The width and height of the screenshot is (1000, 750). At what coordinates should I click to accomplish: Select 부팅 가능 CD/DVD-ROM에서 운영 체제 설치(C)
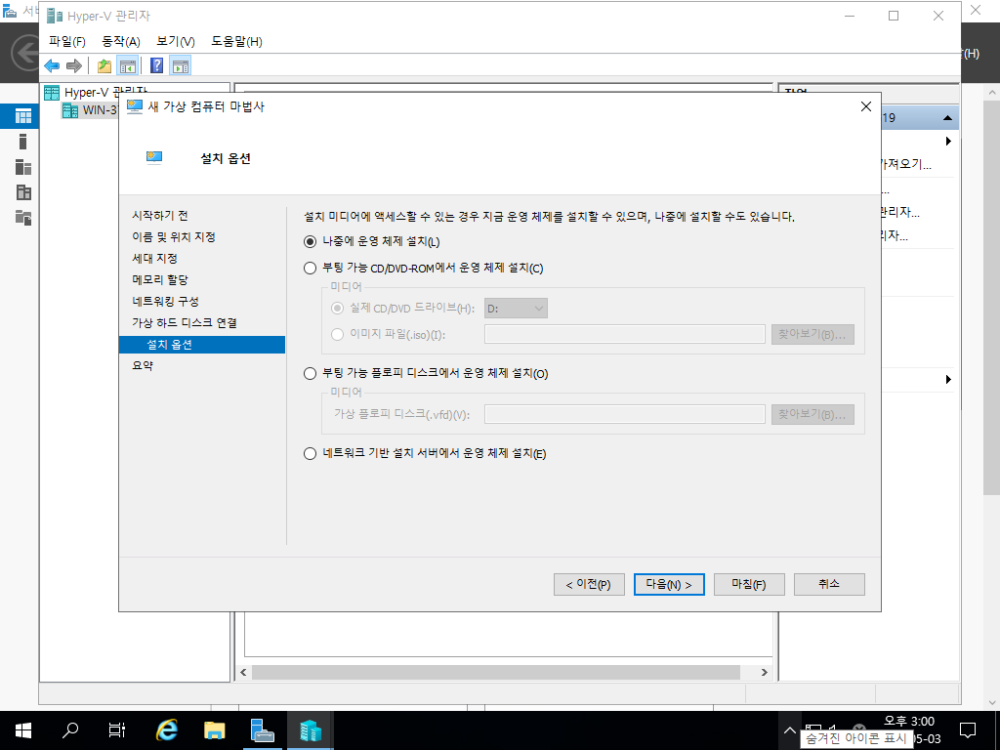pyautogui.click(x=310, y=268)
